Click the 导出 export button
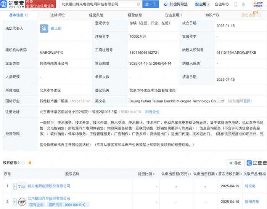 click(x=236, y=163)
